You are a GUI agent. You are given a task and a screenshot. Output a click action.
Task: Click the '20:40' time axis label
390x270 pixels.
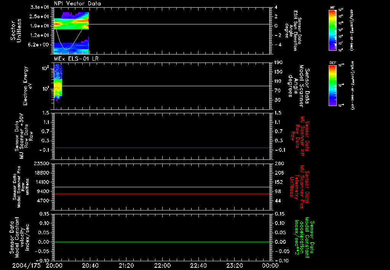click(90, 265)
